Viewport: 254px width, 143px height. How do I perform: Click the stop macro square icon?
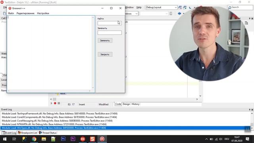coord(59,103)
